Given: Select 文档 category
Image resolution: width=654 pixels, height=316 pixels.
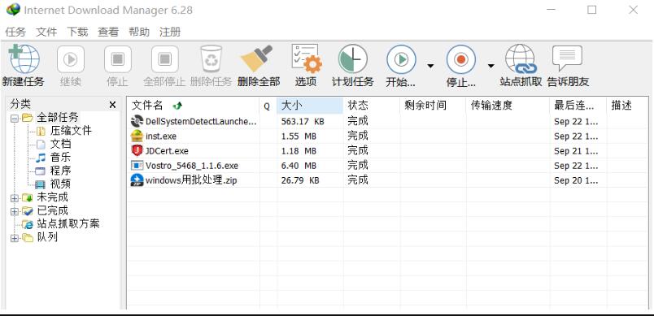Looking at the screenshot, I should point(60,144).
